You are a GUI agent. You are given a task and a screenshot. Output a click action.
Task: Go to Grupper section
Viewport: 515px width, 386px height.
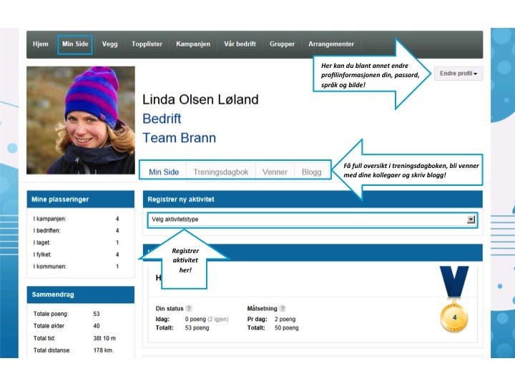coord(282,44)
